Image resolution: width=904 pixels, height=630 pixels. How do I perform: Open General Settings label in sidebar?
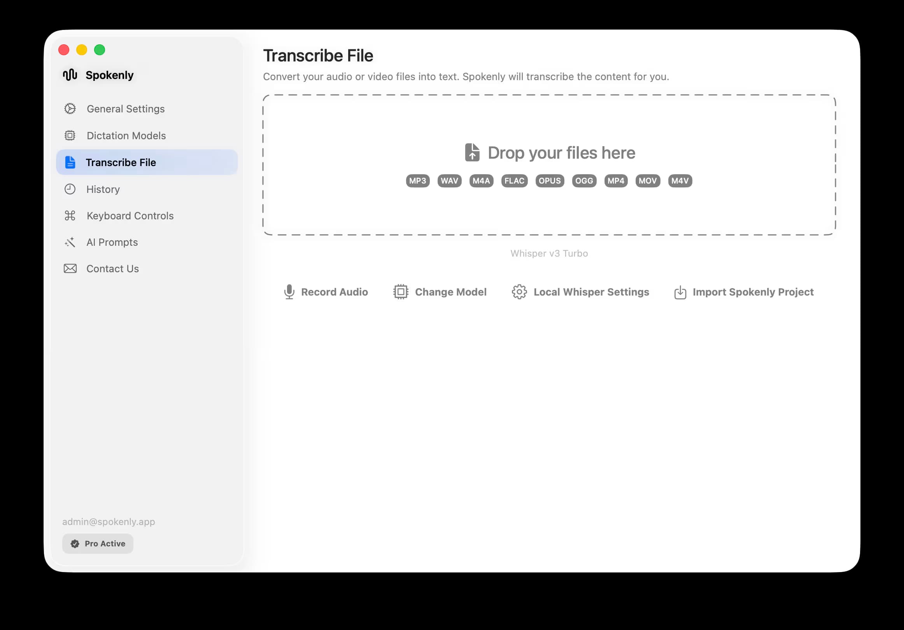tap(126, 108)
